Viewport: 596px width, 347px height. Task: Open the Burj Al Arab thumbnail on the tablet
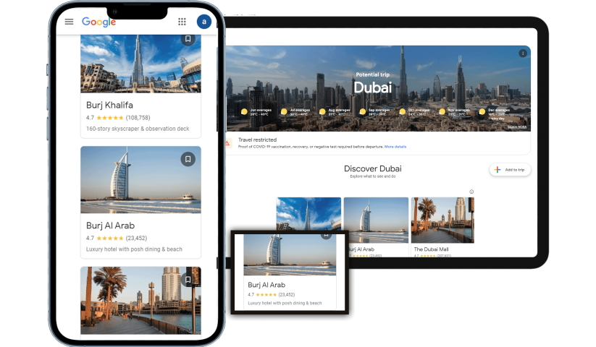point(376,220)
